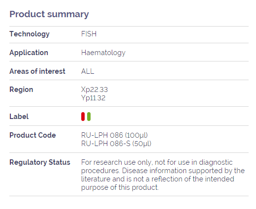This screenshot has height=209, width=256.
Task: Click the Areas of interest label
Action: (37, 71)
